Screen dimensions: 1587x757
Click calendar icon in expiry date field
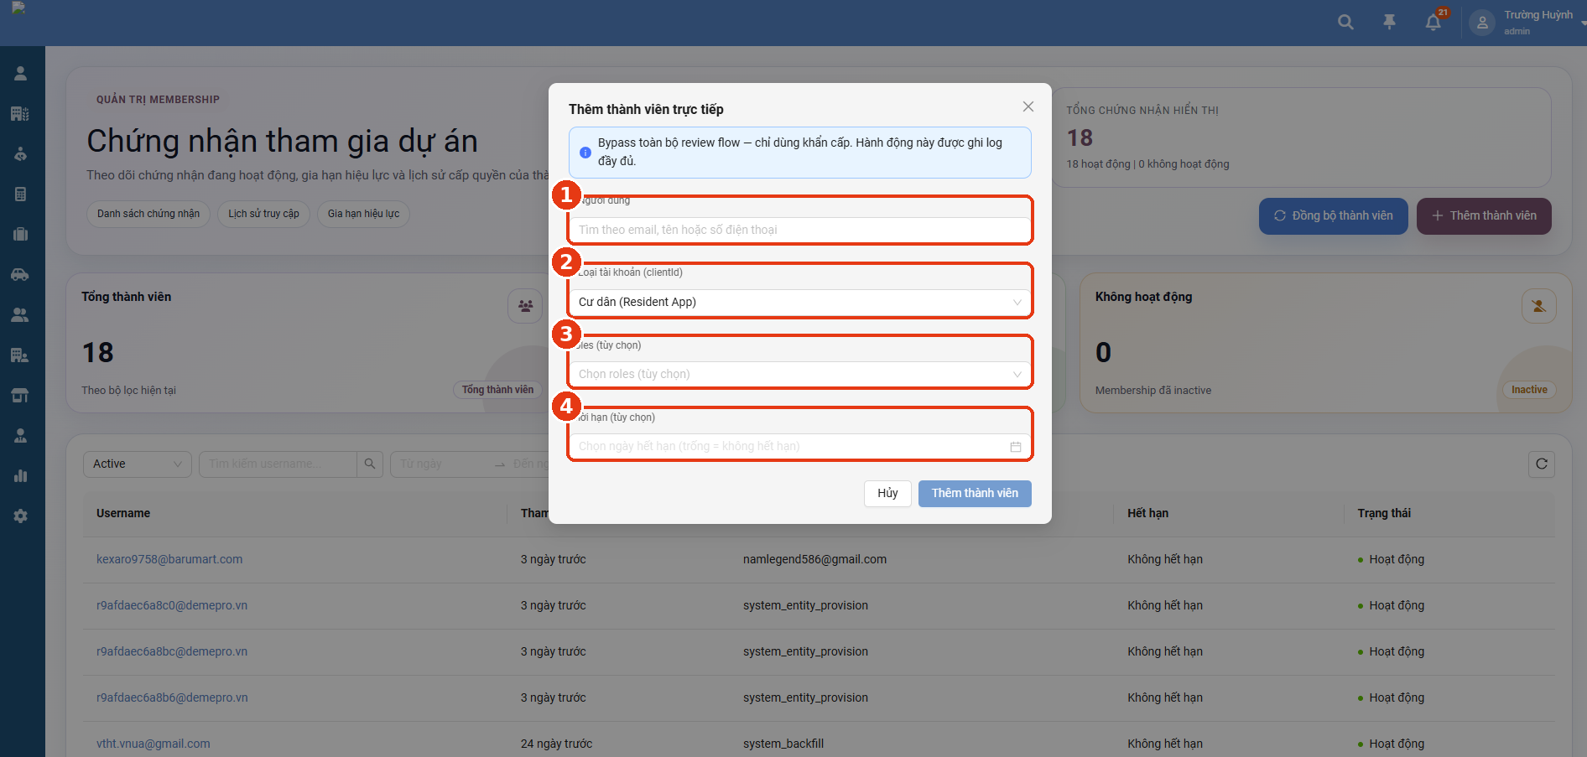pos(1016,447)
